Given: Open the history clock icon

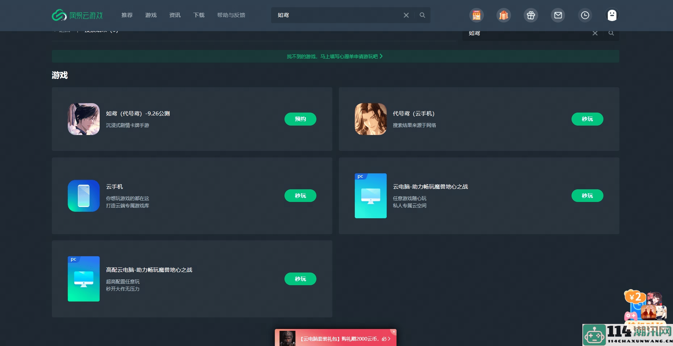Looking at the screenshot, I should click(585, 15).
